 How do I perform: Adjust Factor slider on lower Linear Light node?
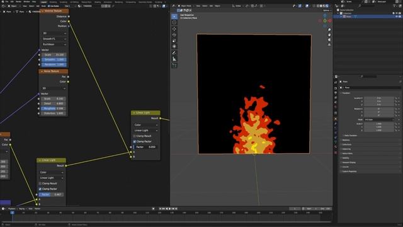tap(51, 195)
